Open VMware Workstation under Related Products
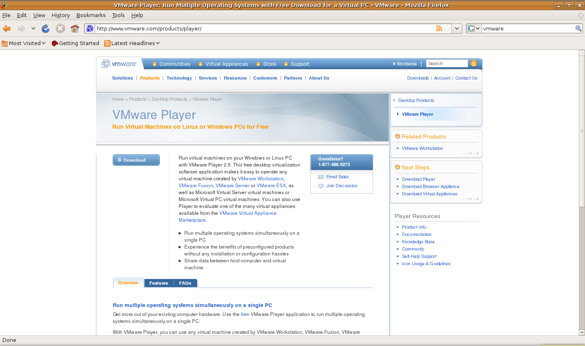The height and width of the screenshot is (346, 585). [422, 148]
